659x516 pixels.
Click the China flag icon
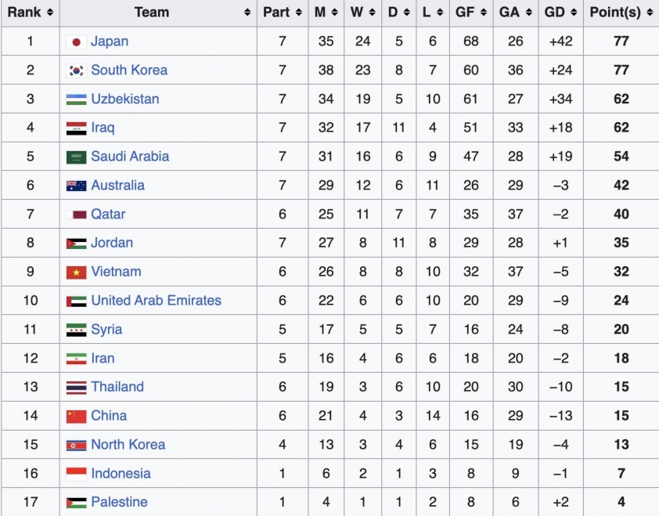[76, 417]
